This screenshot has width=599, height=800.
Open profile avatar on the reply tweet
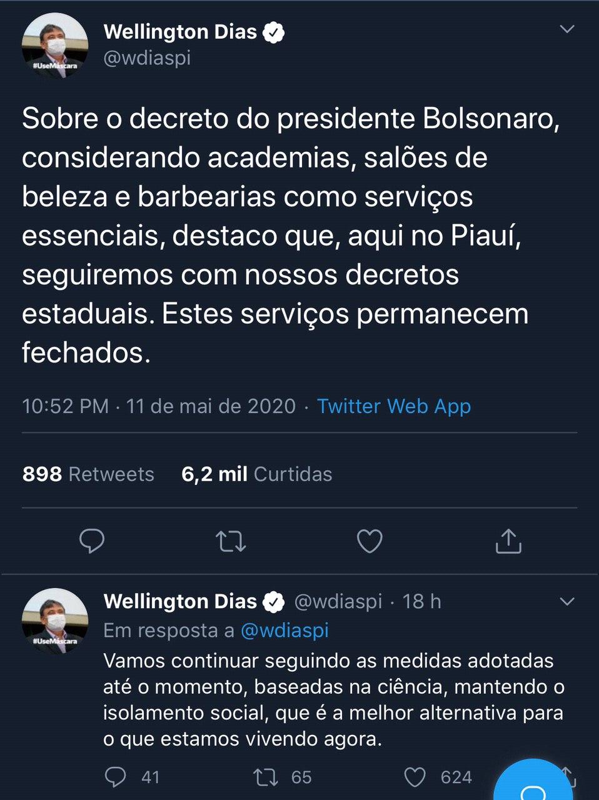click(x=55, y=620)
